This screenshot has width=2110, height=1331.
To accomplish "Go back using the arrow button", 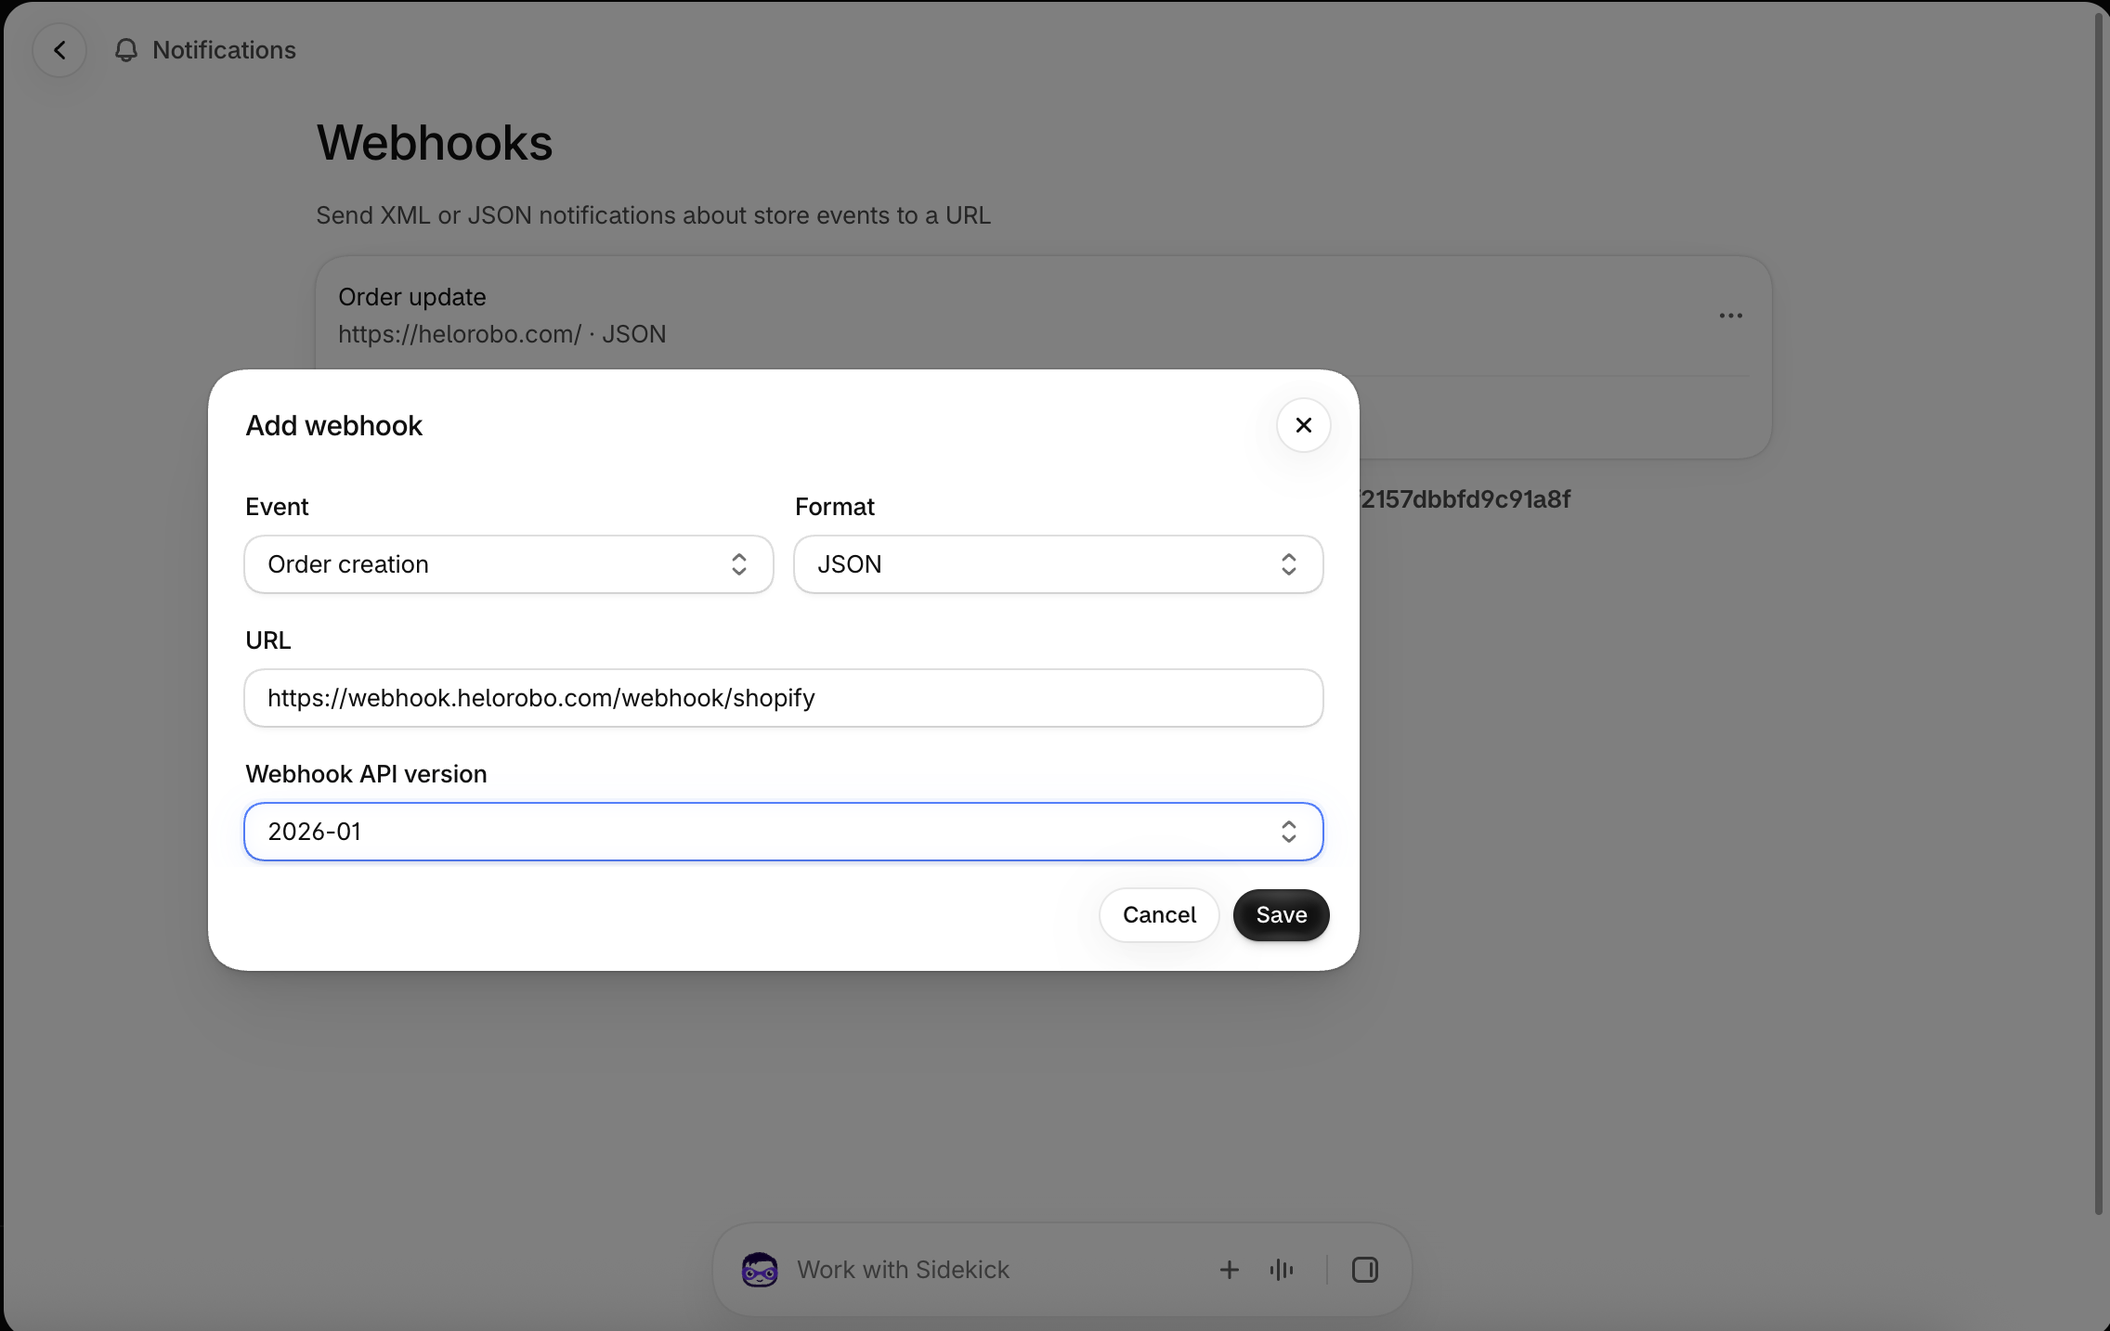I will (59, 50).
